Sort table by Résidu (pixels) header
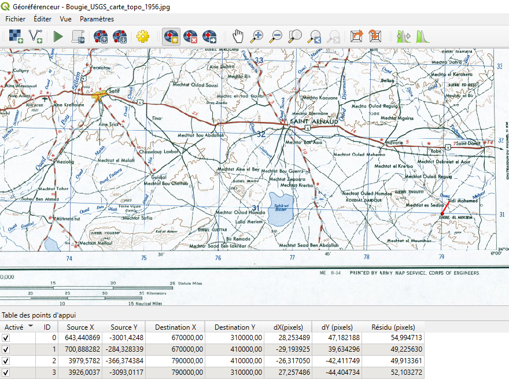The height and width of the screenshot is (380, 509). tap(393, 327)
